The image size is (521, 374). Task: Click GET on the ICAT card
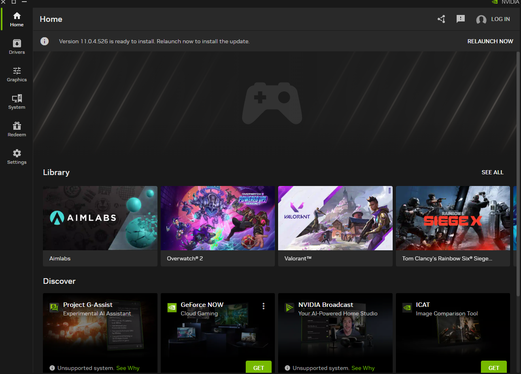494,367
